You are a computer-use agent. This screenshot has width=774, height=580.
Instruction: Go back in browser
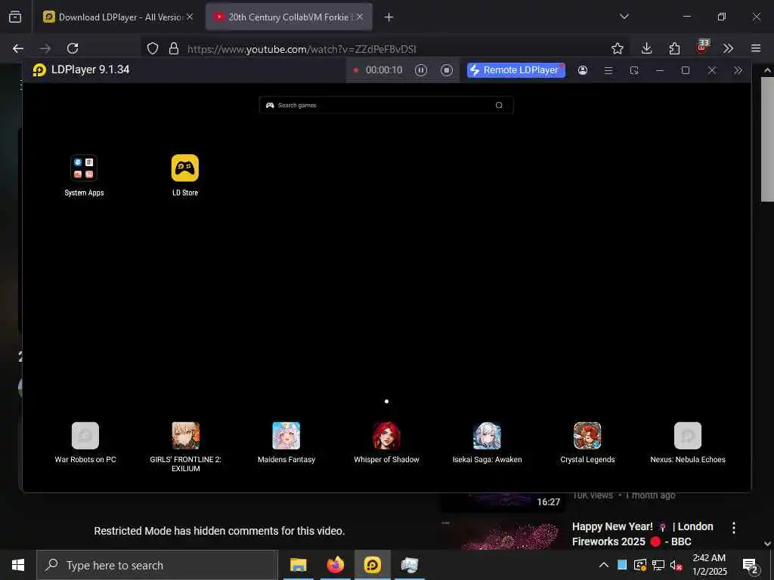click(18, 48)
